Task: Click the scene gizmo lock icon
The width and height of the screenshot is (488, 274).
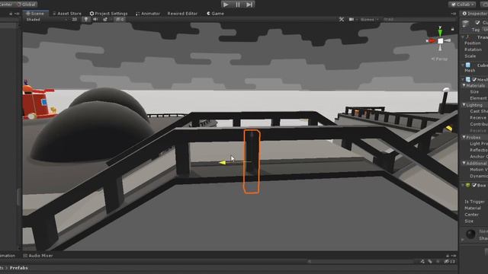Action: (452, 29)
